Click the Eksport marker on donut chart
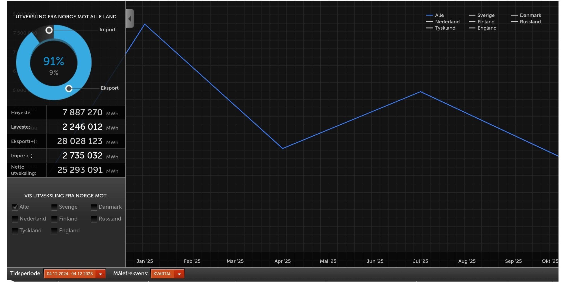Screen dimensions: 565x282 point(69,89)
